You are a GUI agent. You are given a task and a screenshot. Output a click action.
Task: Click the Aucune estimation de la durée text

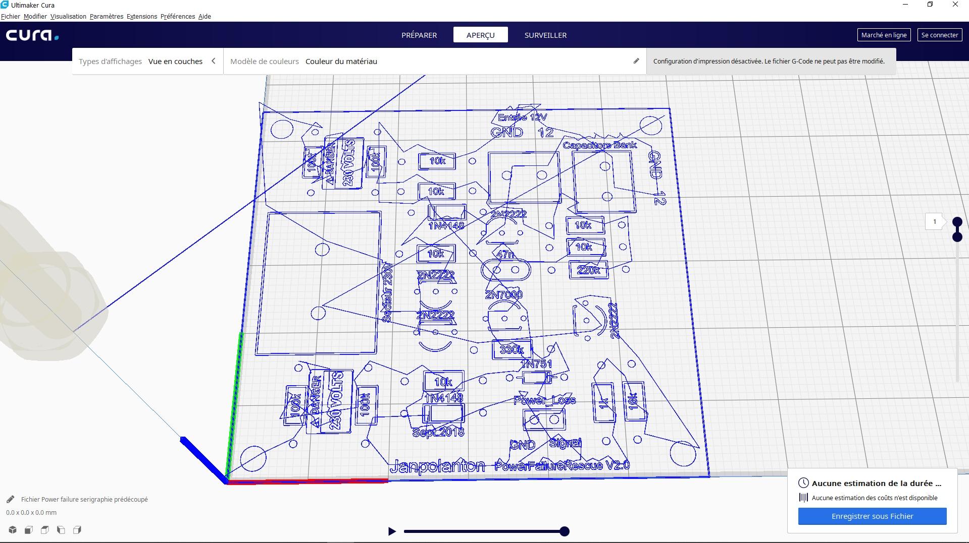point(877,483)
